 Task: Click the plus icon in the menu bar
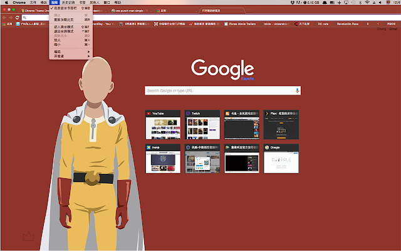point(339,3)
